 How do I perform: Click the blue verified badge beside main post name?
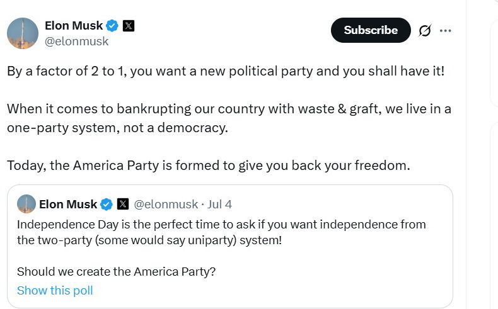pyautogui.click(x=112, y=26)
